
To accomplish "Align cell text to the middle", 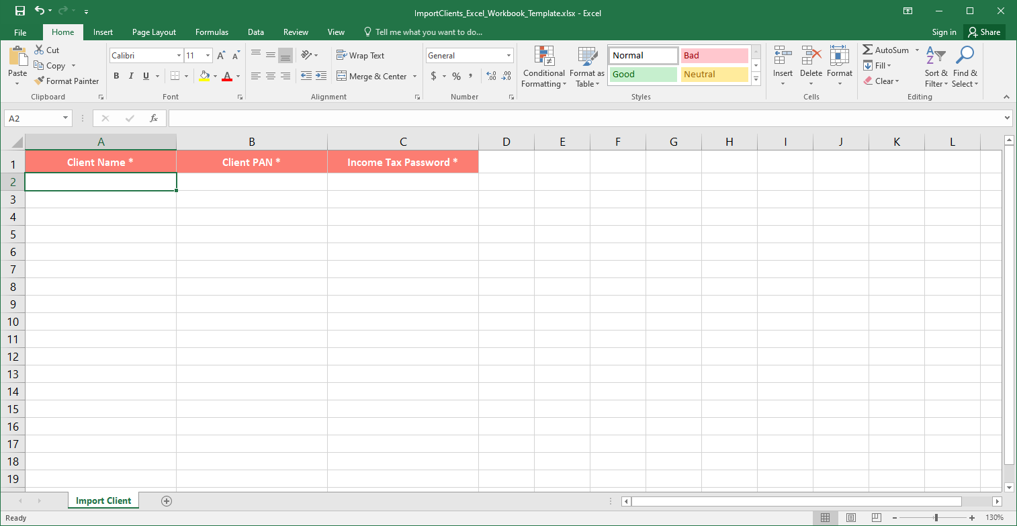I will tap(271, 55).
